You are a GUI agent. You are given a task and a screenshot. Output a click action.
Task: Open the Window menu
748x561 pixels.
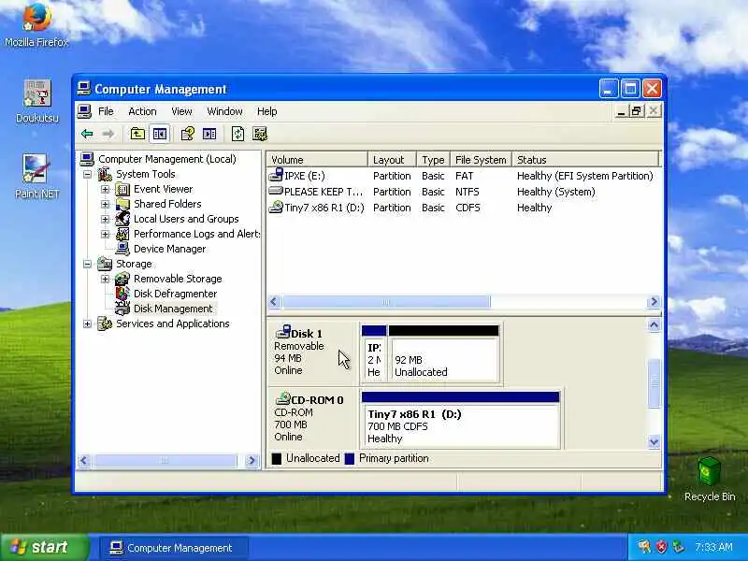click(224, 111)
